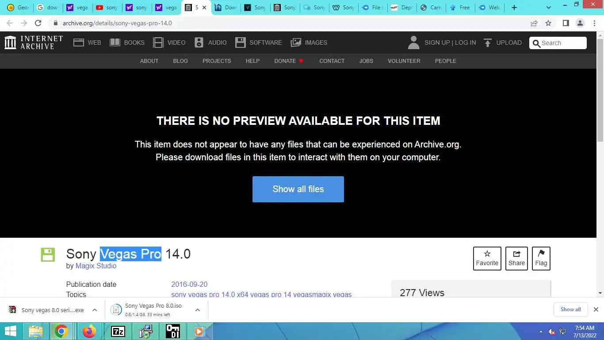Open the Internet Archive home logo
Viewport: 604px width, 340px height.
(34, 42)
